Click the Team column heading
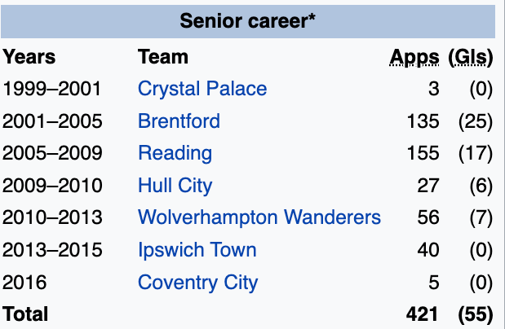 (163, 57)
